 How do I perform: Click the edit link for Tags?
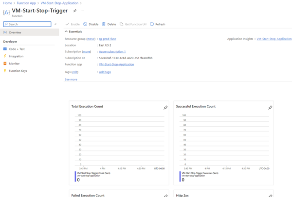75,72
